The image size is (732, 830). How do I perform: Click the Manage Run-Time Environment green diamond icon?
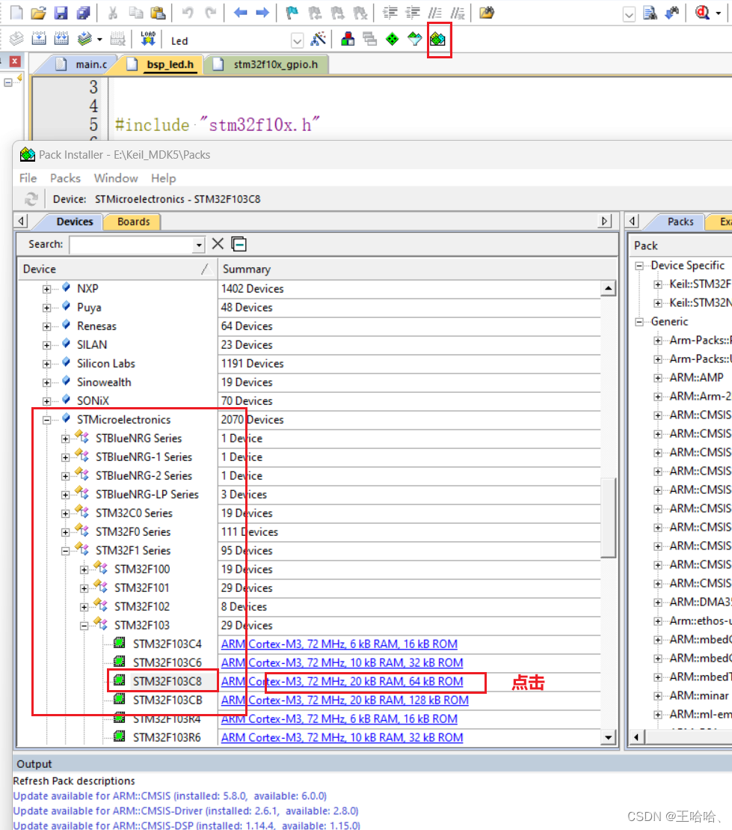tap(392, 39)
